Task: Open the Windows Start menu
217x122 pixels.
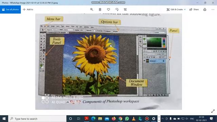Action: pyautogui.click(x=4, y=119)
